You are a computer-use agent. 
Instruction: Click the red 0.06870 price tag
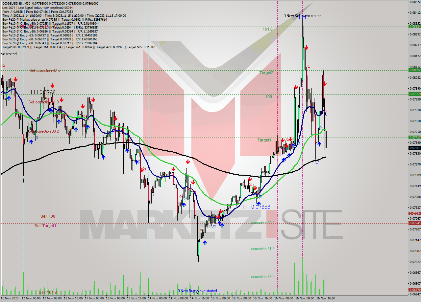point(414,290)
